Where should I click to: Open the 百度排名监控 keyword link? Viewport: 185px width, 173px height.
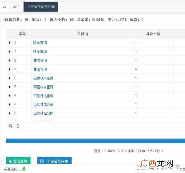(43, 113)
